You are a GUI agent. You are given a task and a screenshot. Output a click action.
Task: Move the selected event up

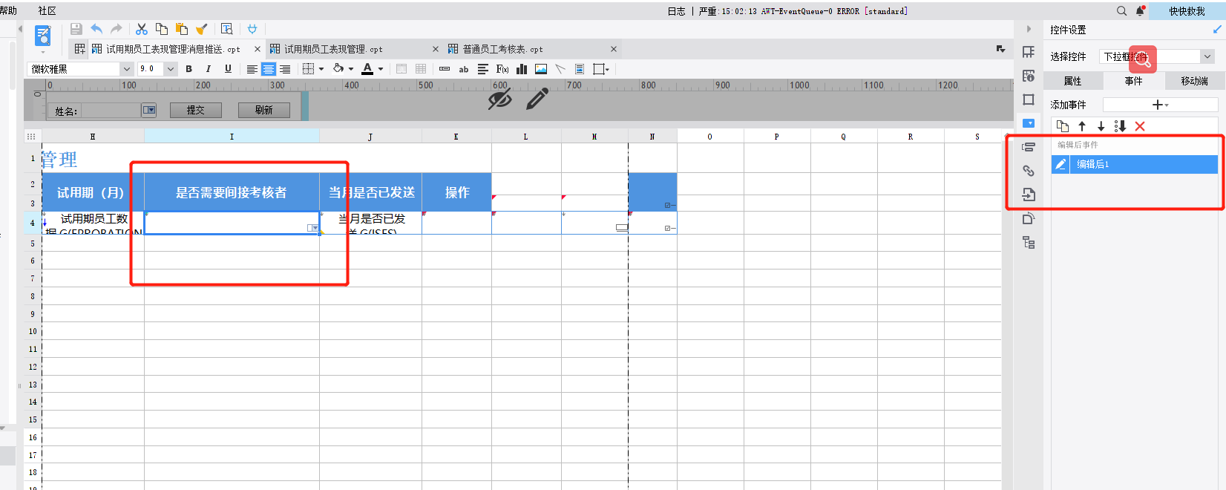tap(1082, 126)
